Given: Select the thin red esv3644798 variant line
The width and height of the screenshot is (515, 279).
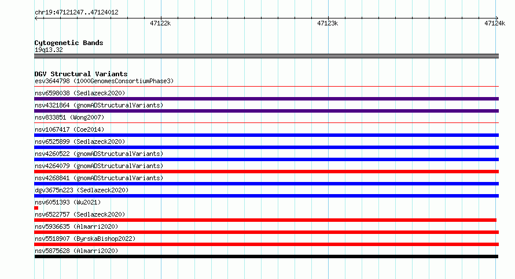Looking at the screenshot, I should pos(266,87).
